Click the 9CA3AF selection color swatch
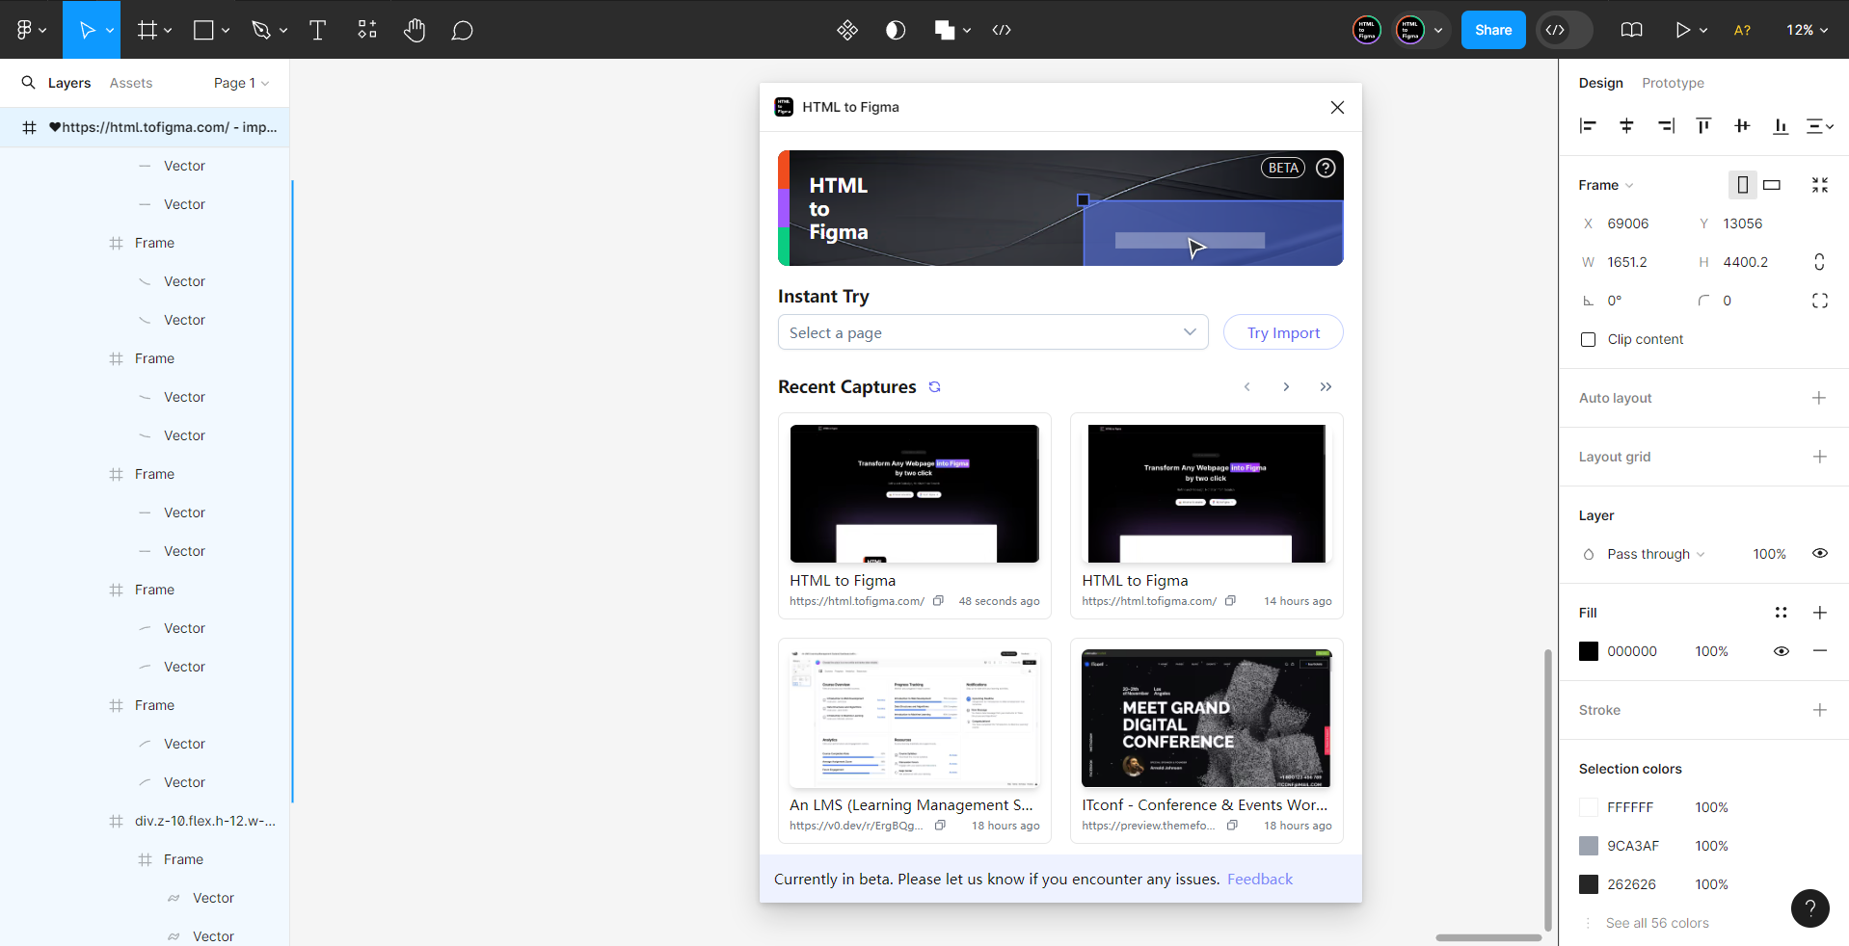Image resolution: width=1849 pixels, height=946 pixels. point(1589,846)
